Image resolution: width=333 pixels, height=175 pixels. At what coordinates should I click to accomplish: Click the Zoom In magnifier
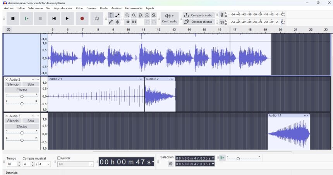(x=127, y=15)
